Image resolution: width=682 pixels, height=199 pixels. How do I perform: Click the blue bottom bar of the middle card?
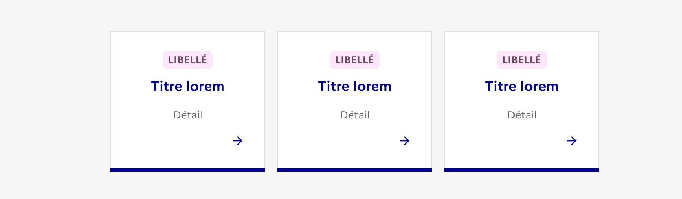pyautogui.click(x=355, y=170)
